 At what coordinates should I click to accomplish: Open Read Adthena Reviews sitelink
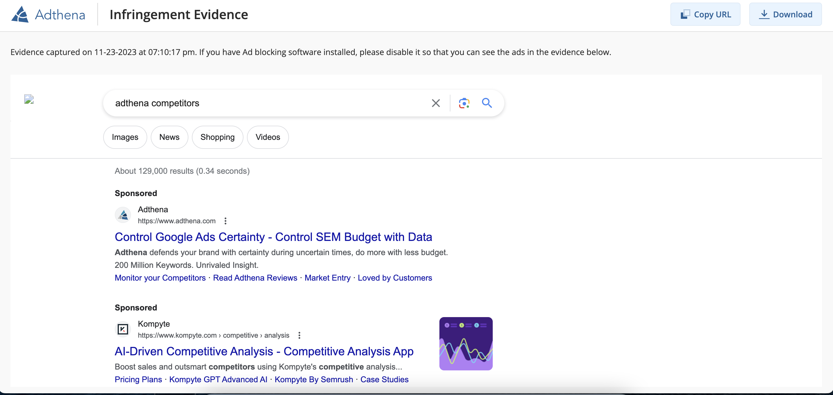click(x=255, y=278)
